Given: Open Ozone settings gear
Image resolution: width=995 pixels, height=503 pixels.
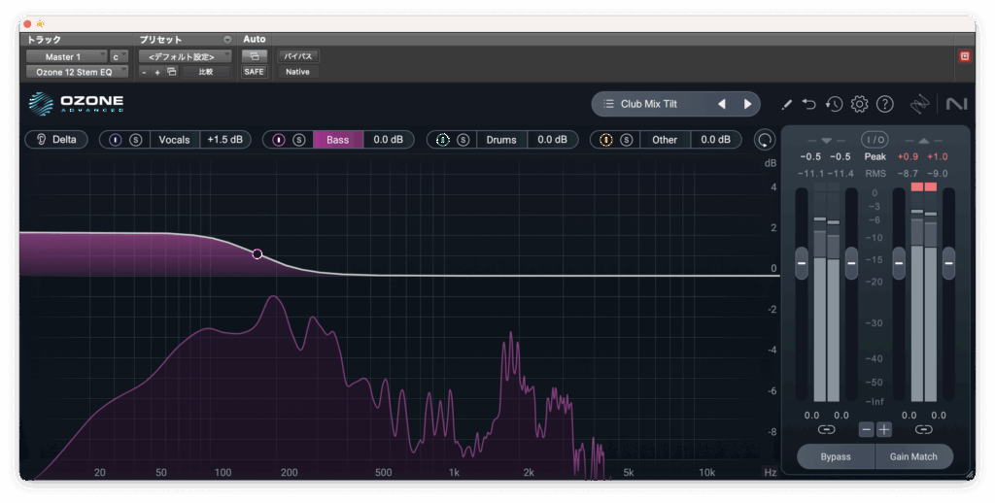Looking at the screenshot, I should [x=859, y=104].
